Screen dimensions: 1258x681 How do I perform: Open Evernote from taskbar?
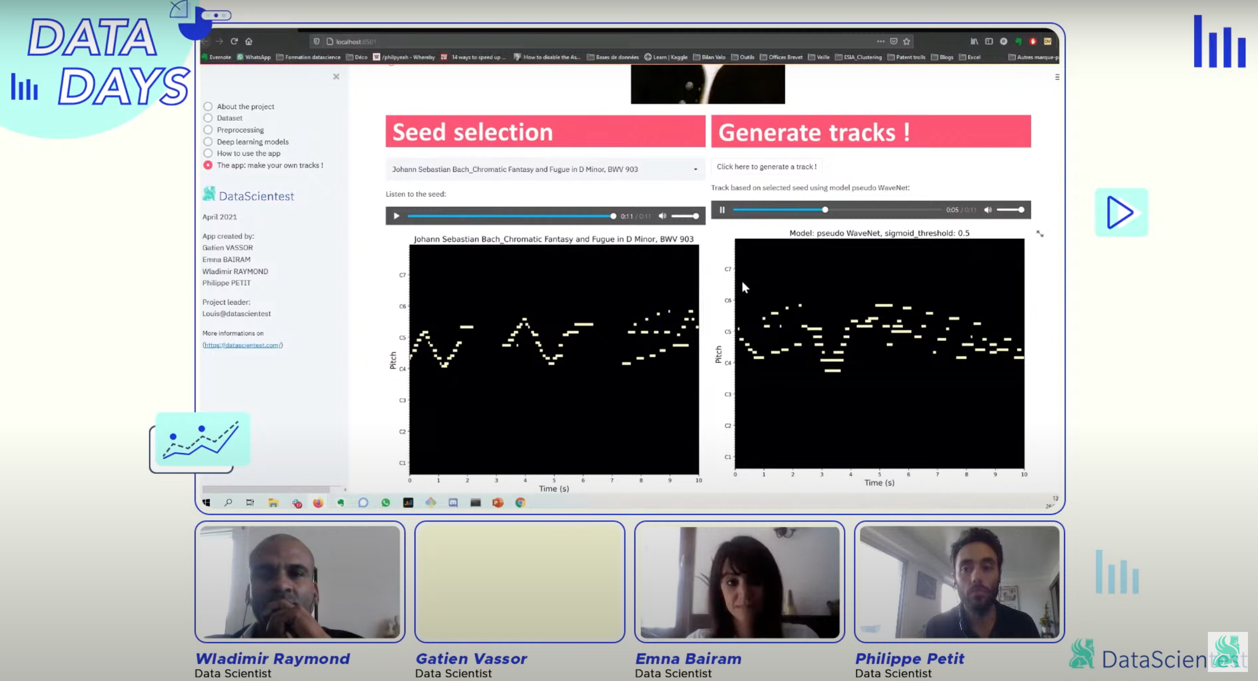[341, 502]
